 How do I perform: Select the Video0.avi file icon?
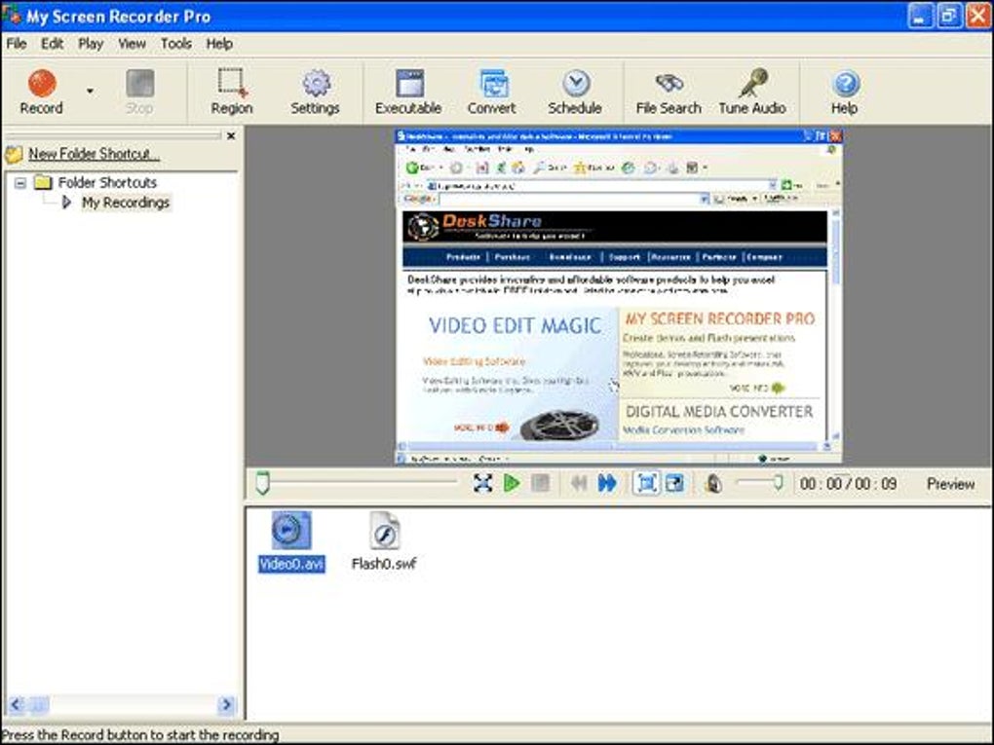291,530
